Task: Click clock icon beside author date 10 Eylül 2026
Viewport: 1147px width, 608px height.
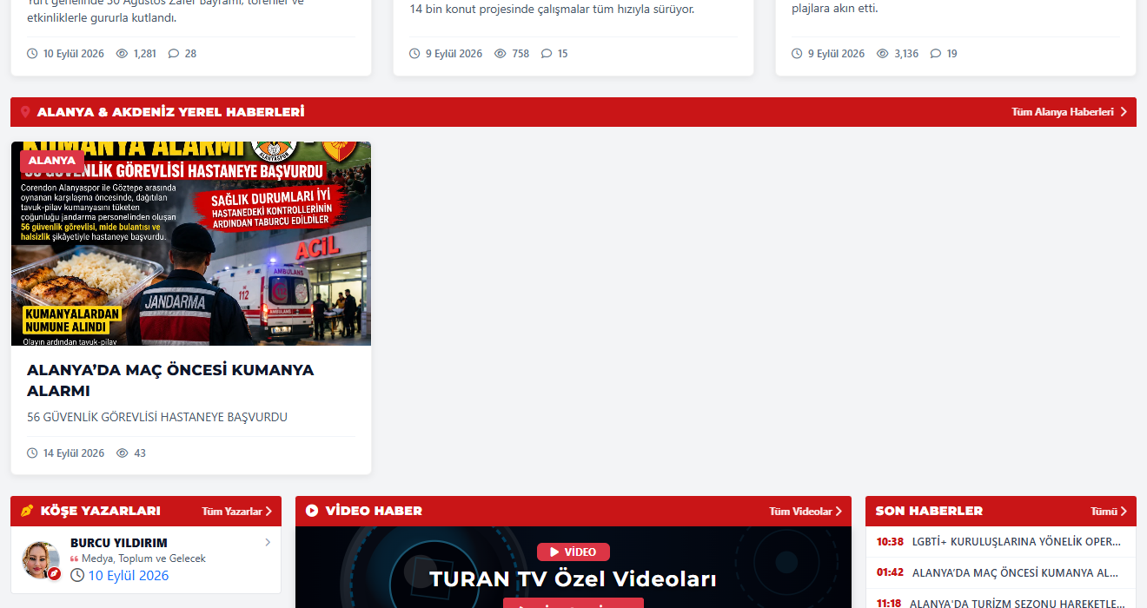Action: pos(77,576)
